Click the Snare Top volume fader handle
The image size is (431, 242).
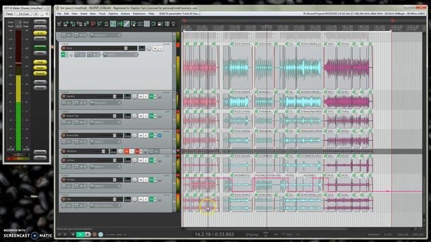coord(114,116)
